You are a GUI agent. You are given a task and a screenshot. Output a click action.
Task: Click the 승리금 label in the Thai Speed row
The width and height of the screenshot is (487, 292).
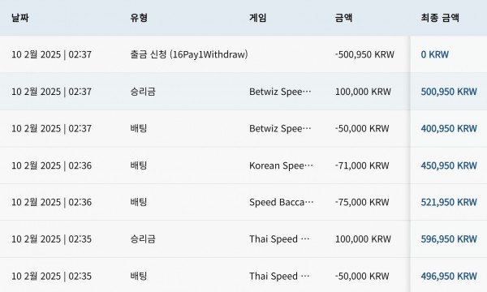coord(143,239)
